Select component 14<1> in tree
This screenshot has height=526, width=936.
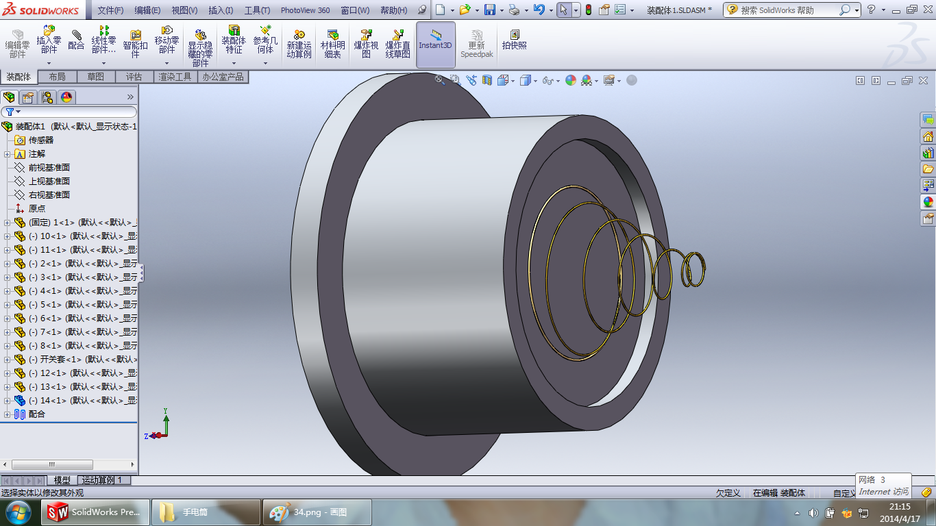click(x=75, y=401)
